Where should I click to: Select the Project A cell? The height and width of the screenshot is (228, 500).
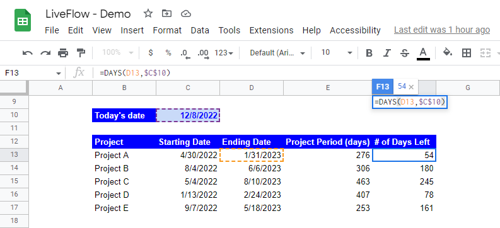(124, 155)
